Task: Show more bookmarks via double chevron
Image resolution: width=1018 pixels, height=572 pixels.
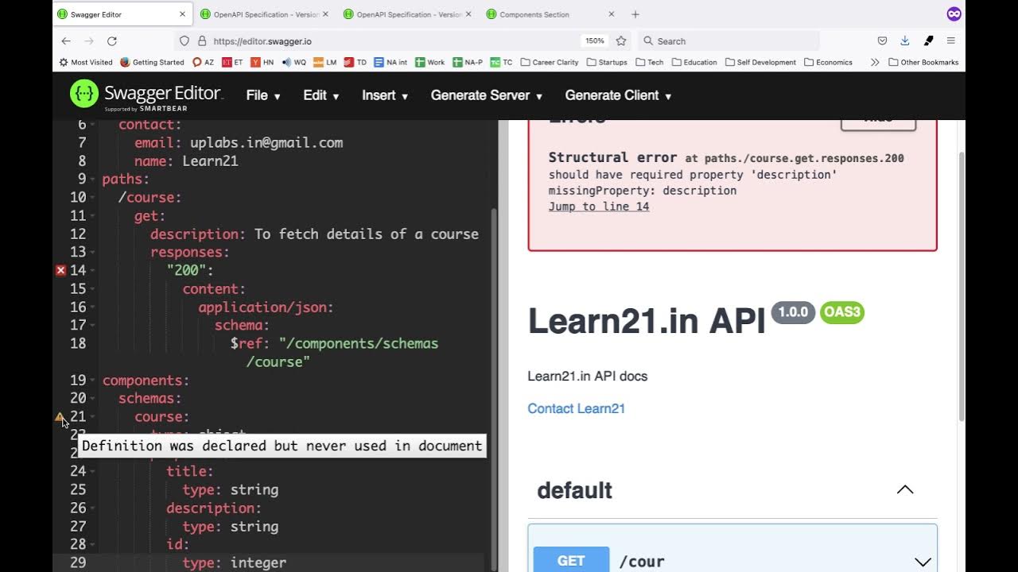Action: [x=875, y=62]
